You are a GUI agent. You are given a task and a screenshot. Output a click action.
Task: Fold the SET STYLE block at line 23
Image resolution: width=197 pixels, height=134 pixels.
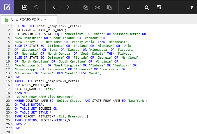click(x=11, y=112)
